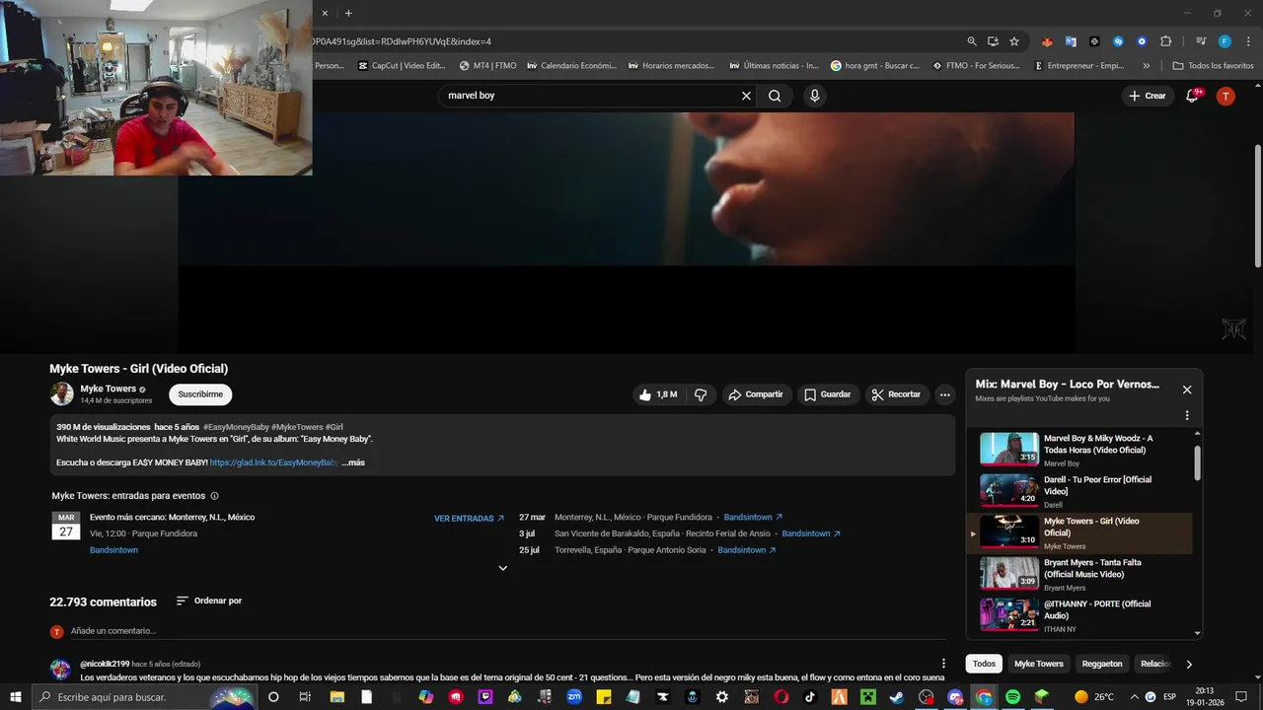Click the page vertical scrollbar

[1257, 205]
